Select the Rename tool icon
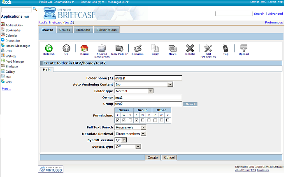The width and height of the screenshot is (288, 177). click(x=137, y=49)
